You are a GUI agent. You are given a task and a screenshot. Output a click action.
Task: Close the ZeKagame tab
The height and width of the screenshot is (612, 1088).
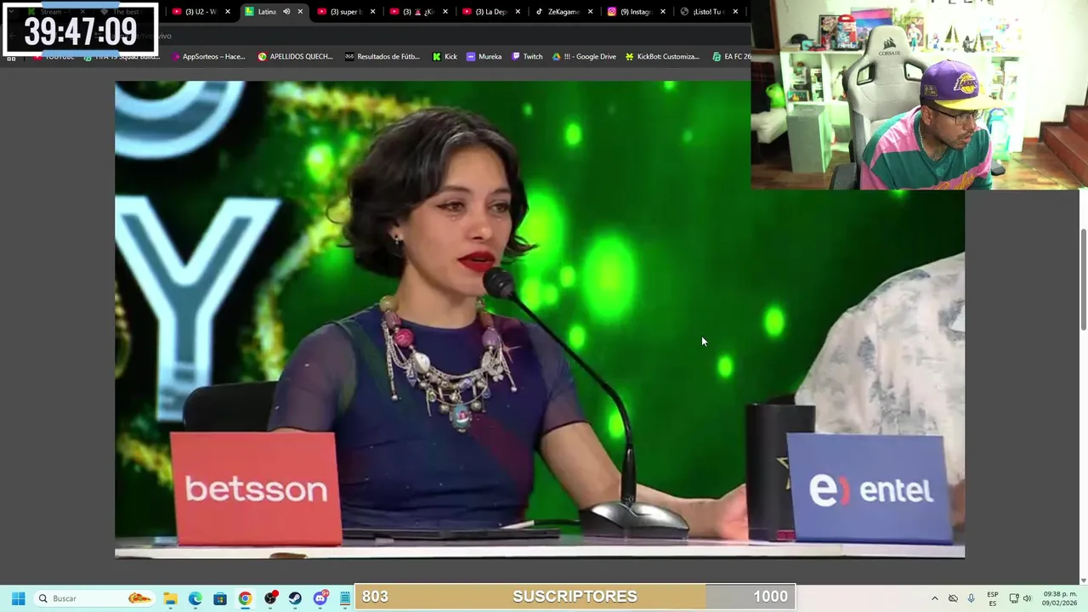(590, 12)
